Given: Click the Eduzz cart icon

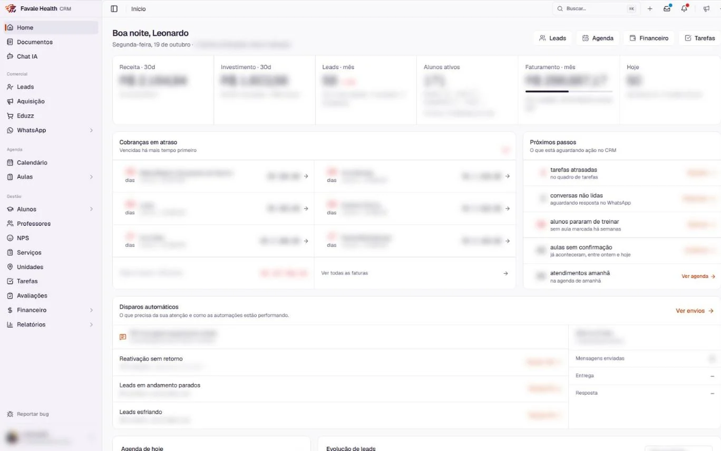Looking at the screenshot, I should click(10, 116).
